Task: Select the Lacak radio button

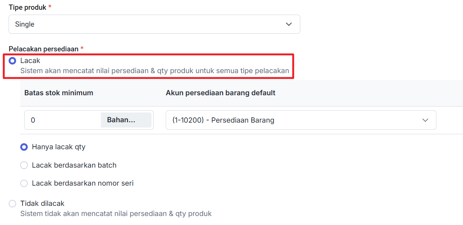Action: (12, 61)
